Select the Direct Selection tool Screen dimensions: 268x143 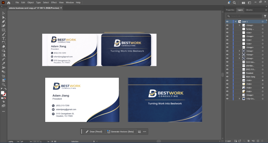(x=3, y=17)
